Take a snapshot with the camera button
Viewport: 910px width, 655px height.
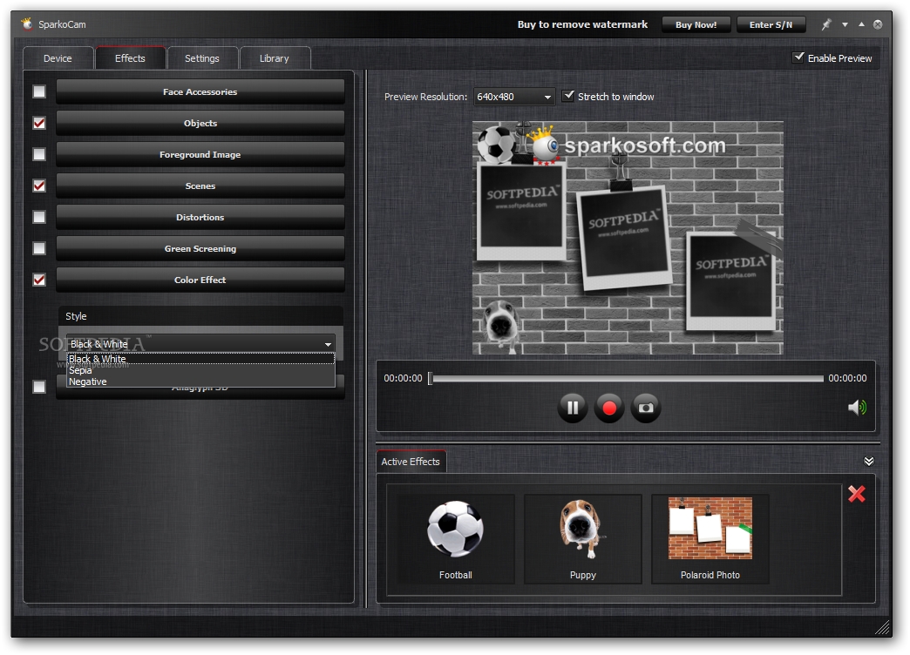(x=646, y=408)
